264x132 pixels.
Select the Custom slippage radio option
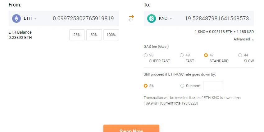click(182, 86)
